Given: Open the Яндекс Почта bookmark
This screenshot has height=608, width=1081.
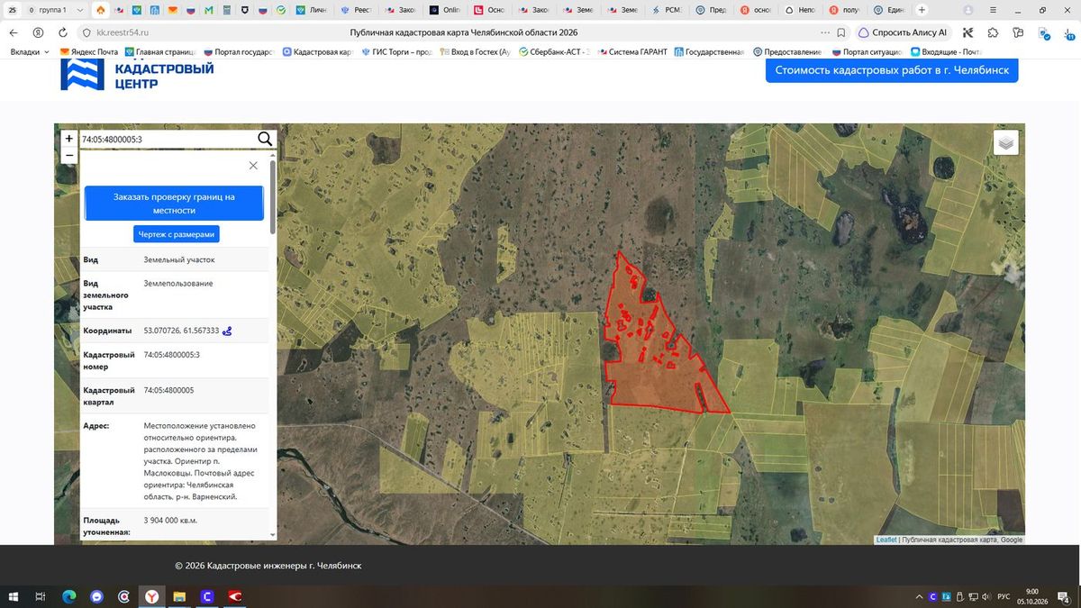Looking at the screenshot, I should 89,52.
